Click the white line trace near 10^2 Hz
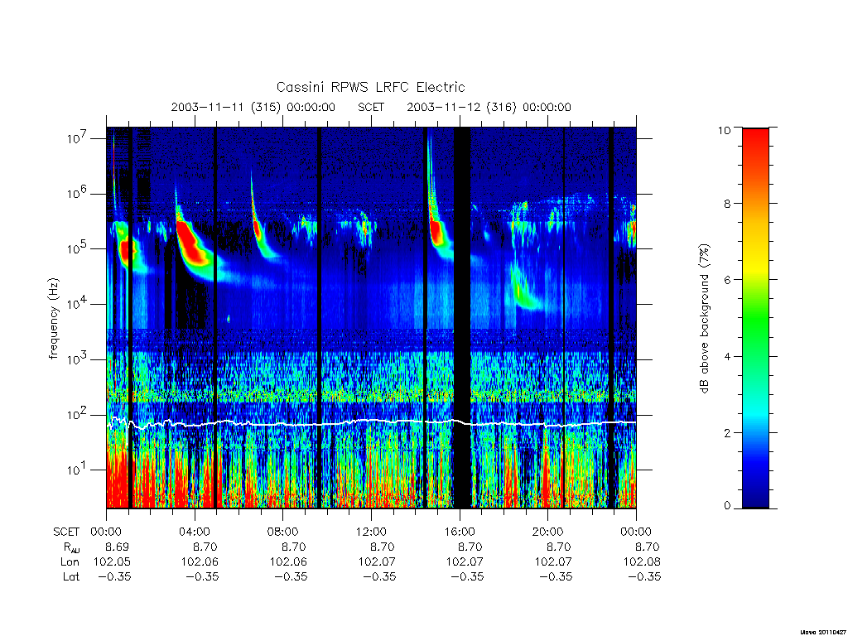The width and height of the screenshot is (848, 636). coord(371,422)
